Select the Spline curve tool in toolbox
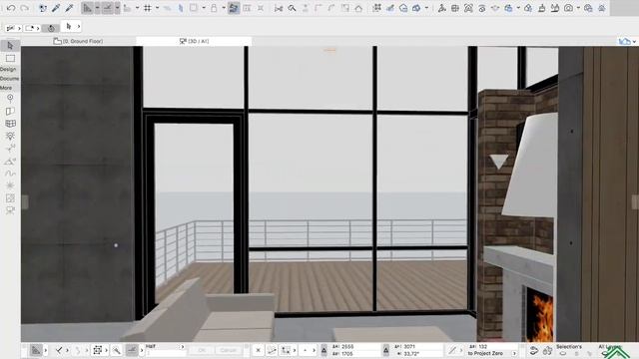Screen dimensions: 639x359 click(10, 174)
